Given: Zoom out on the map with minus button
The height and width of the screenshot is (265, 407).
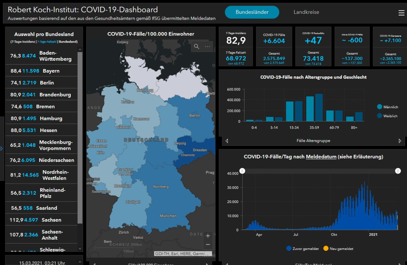Looking at the screenshot, I should 208,245.
